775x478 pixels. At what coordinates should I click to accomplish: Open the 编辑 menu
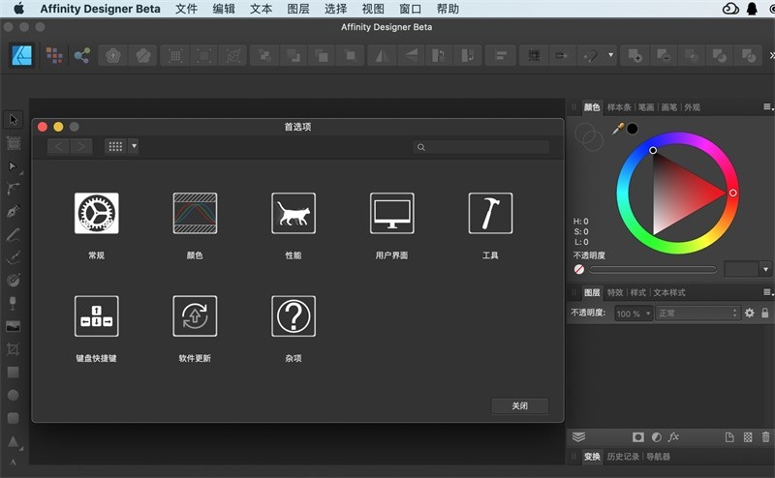224,9
